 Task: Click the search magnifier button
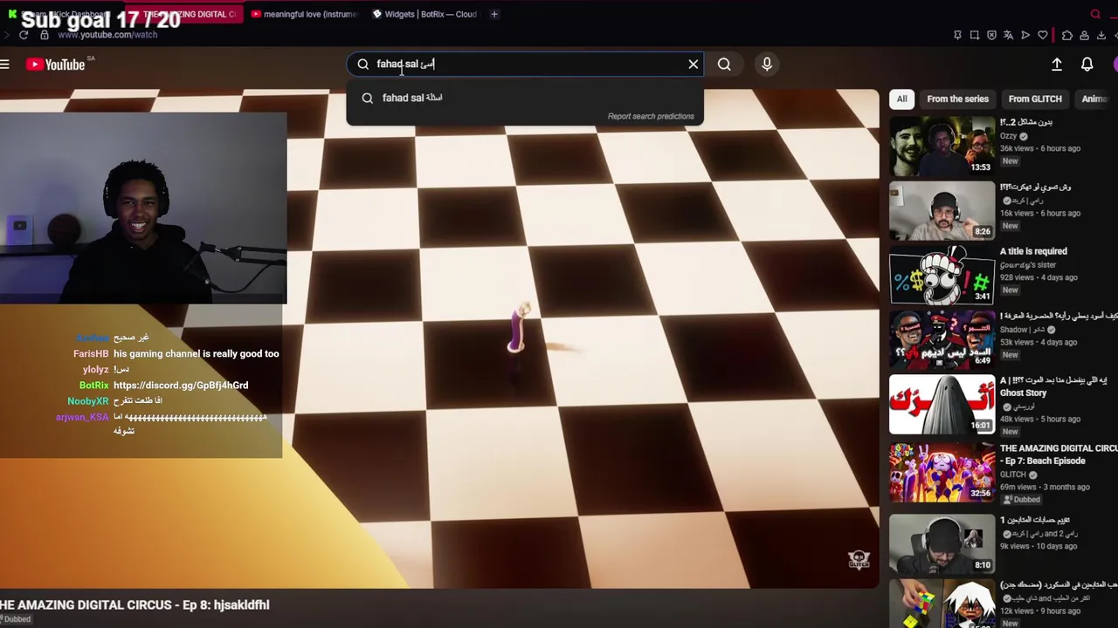[x=724, y=64]
